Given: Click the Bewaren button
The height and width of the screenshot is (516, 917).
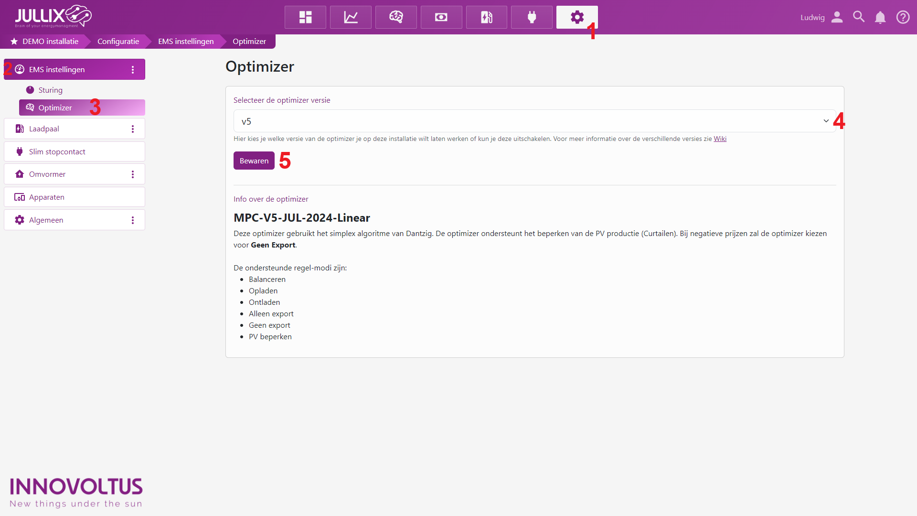Looking at the screenshot, I should click(254, 161).
